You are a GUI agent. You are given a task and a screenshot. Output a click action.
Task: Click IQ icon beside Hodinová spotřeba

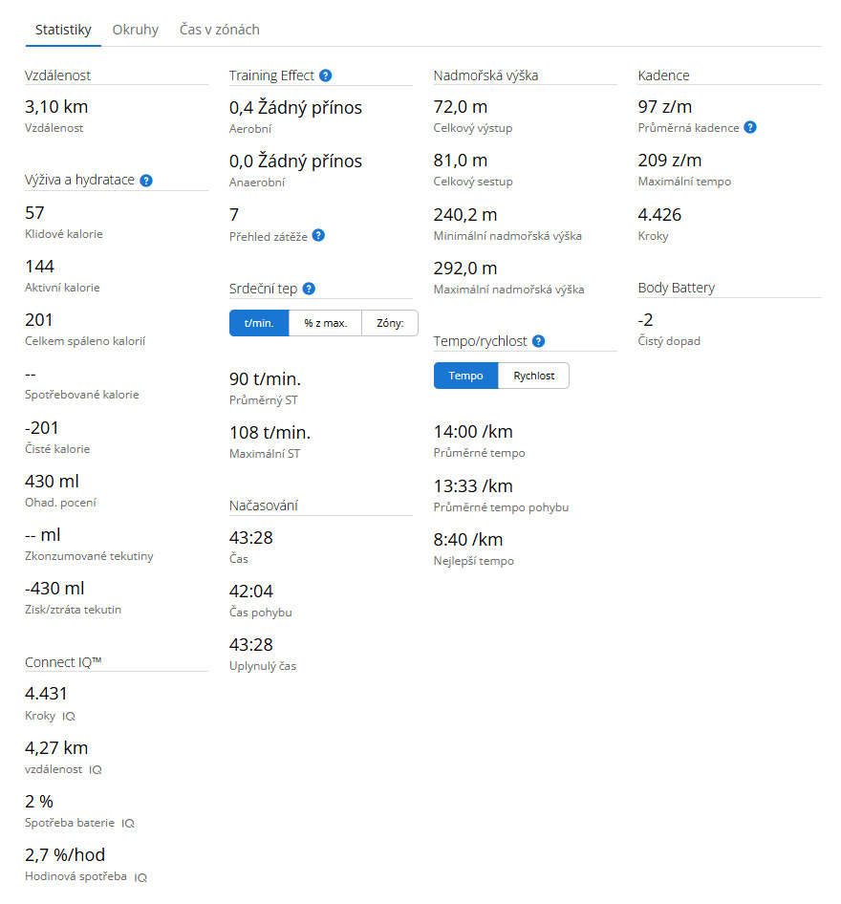[x=140, y=877]
